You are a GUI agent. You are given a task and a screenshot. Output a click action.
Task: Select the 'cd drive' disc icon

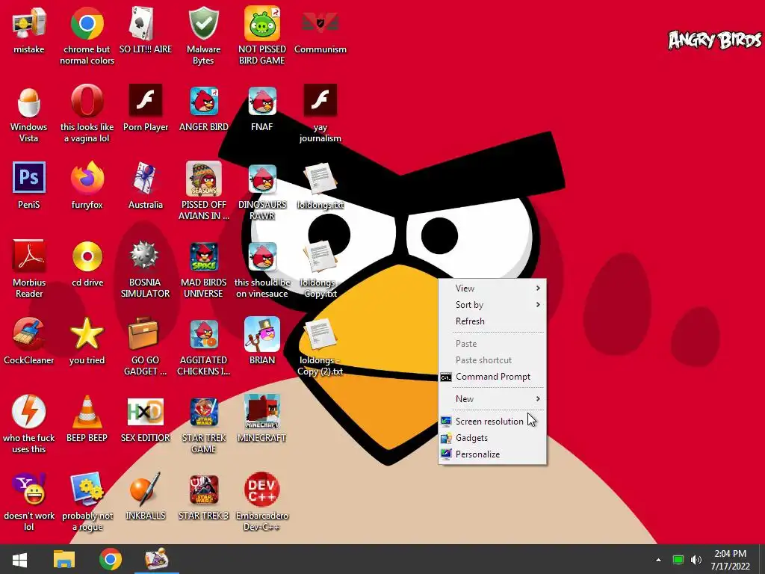(x=87, y=256)
